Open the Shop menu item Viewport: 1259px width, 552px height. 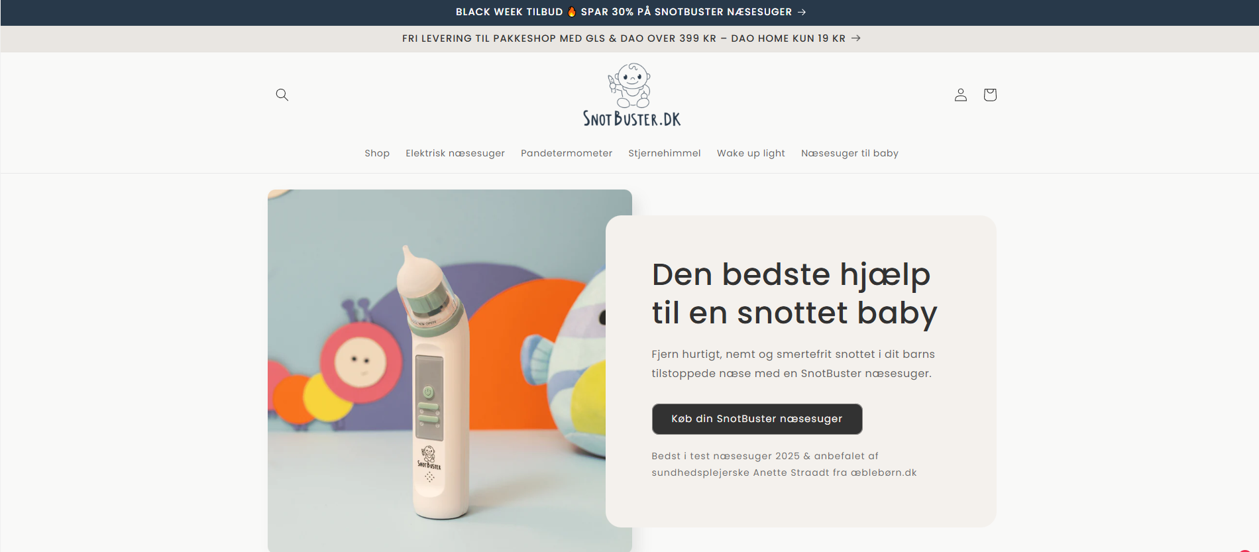point(377,153)
